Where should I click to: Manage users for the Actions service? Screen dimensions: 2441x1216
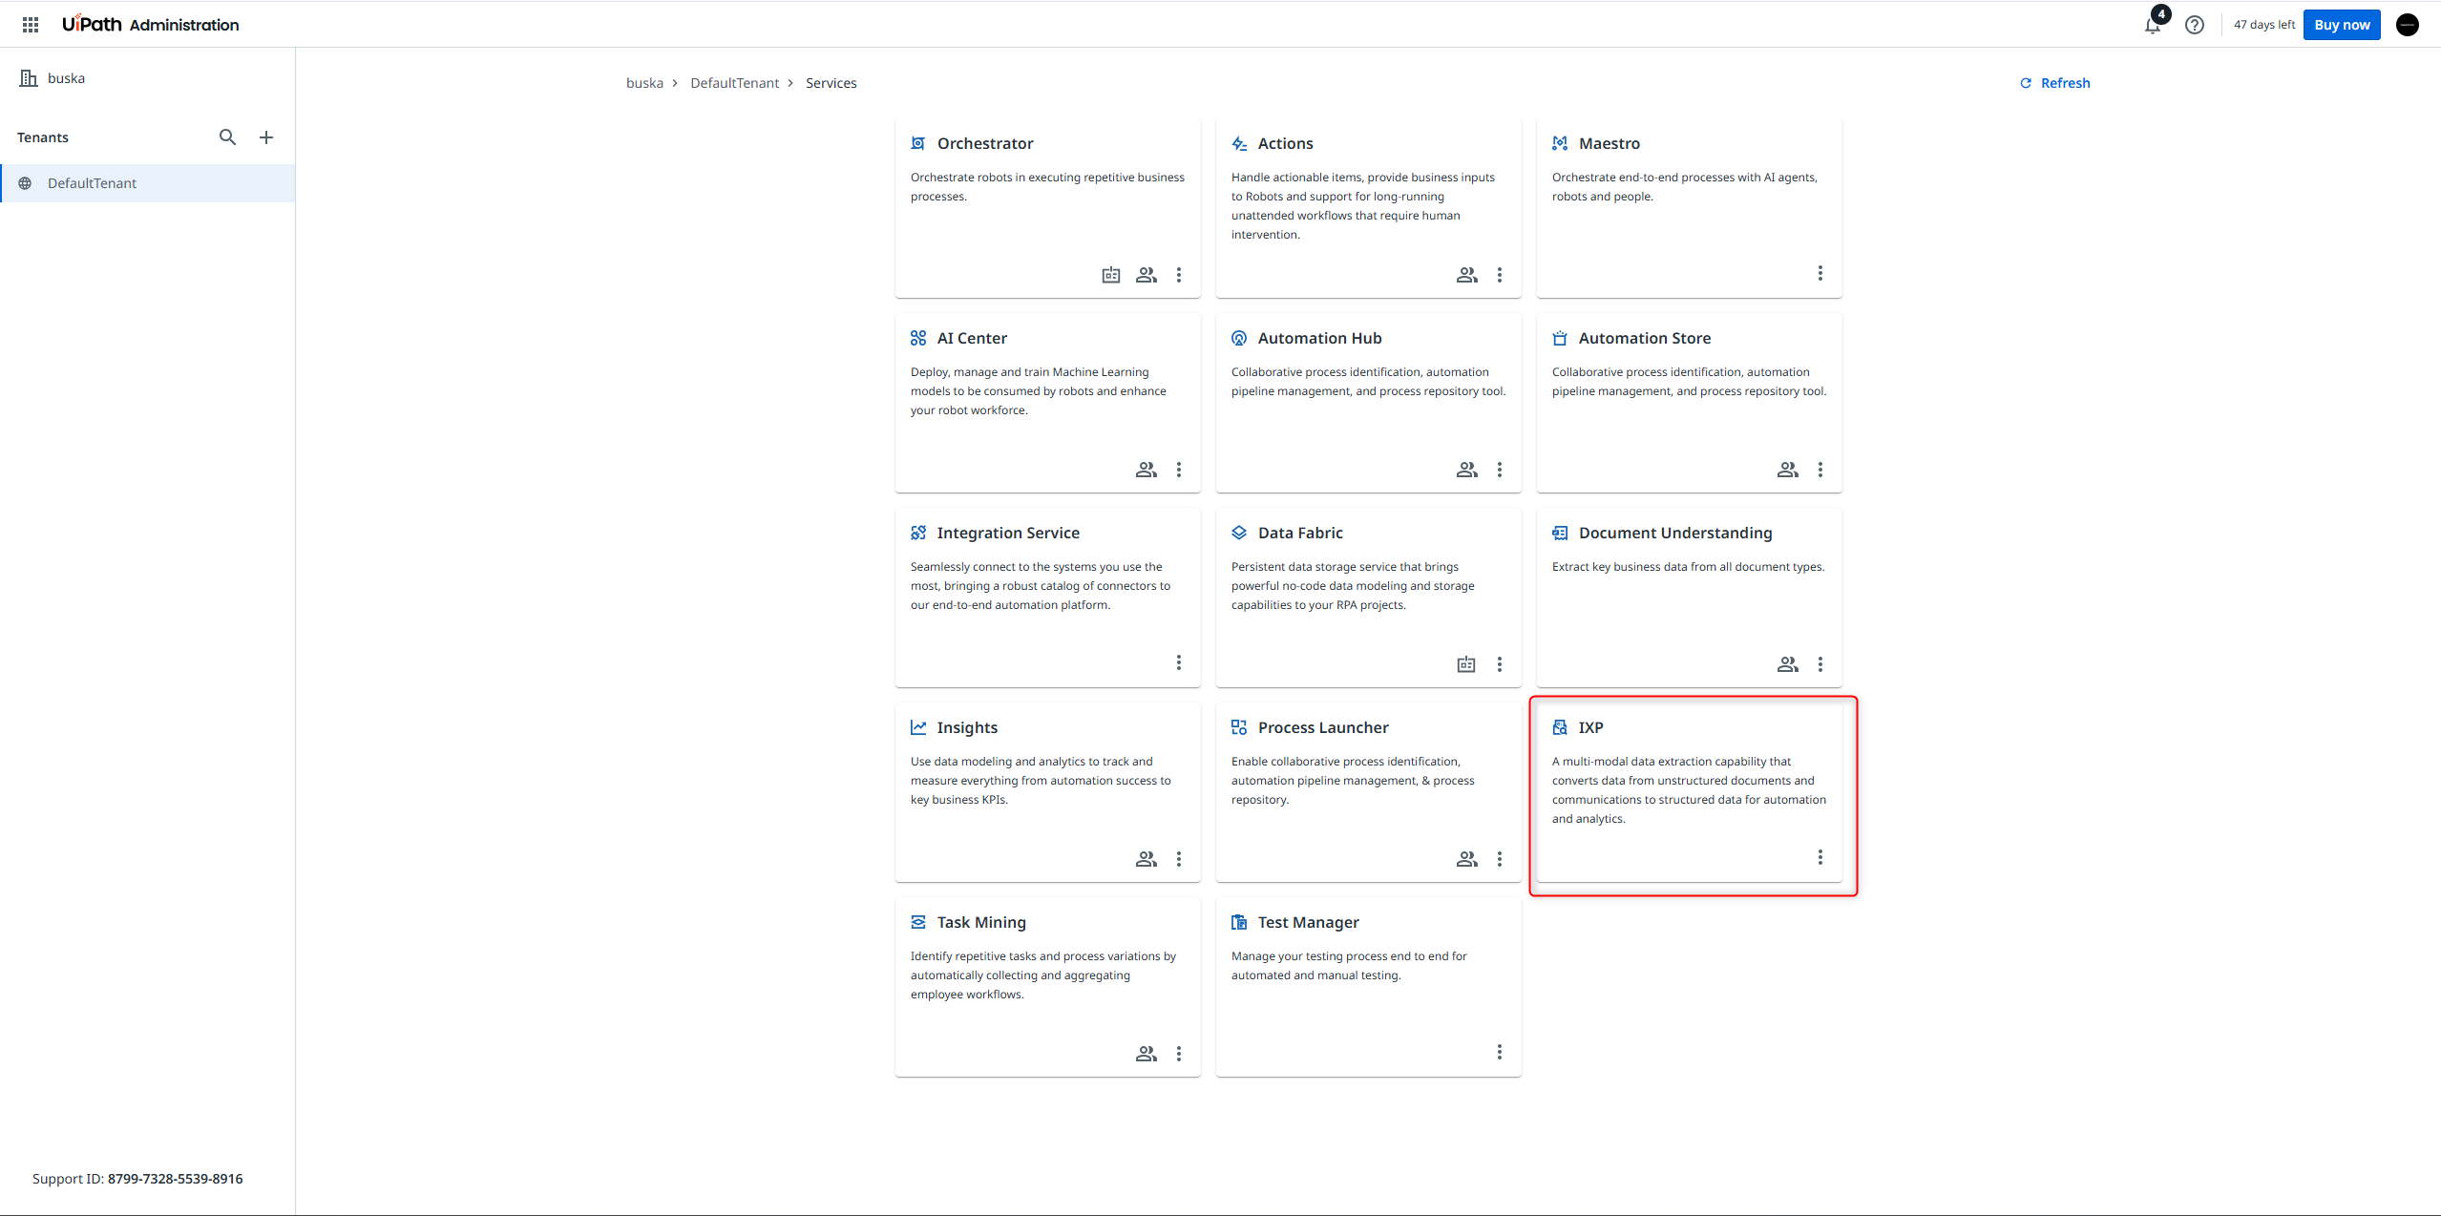(x=1466, y=275)
